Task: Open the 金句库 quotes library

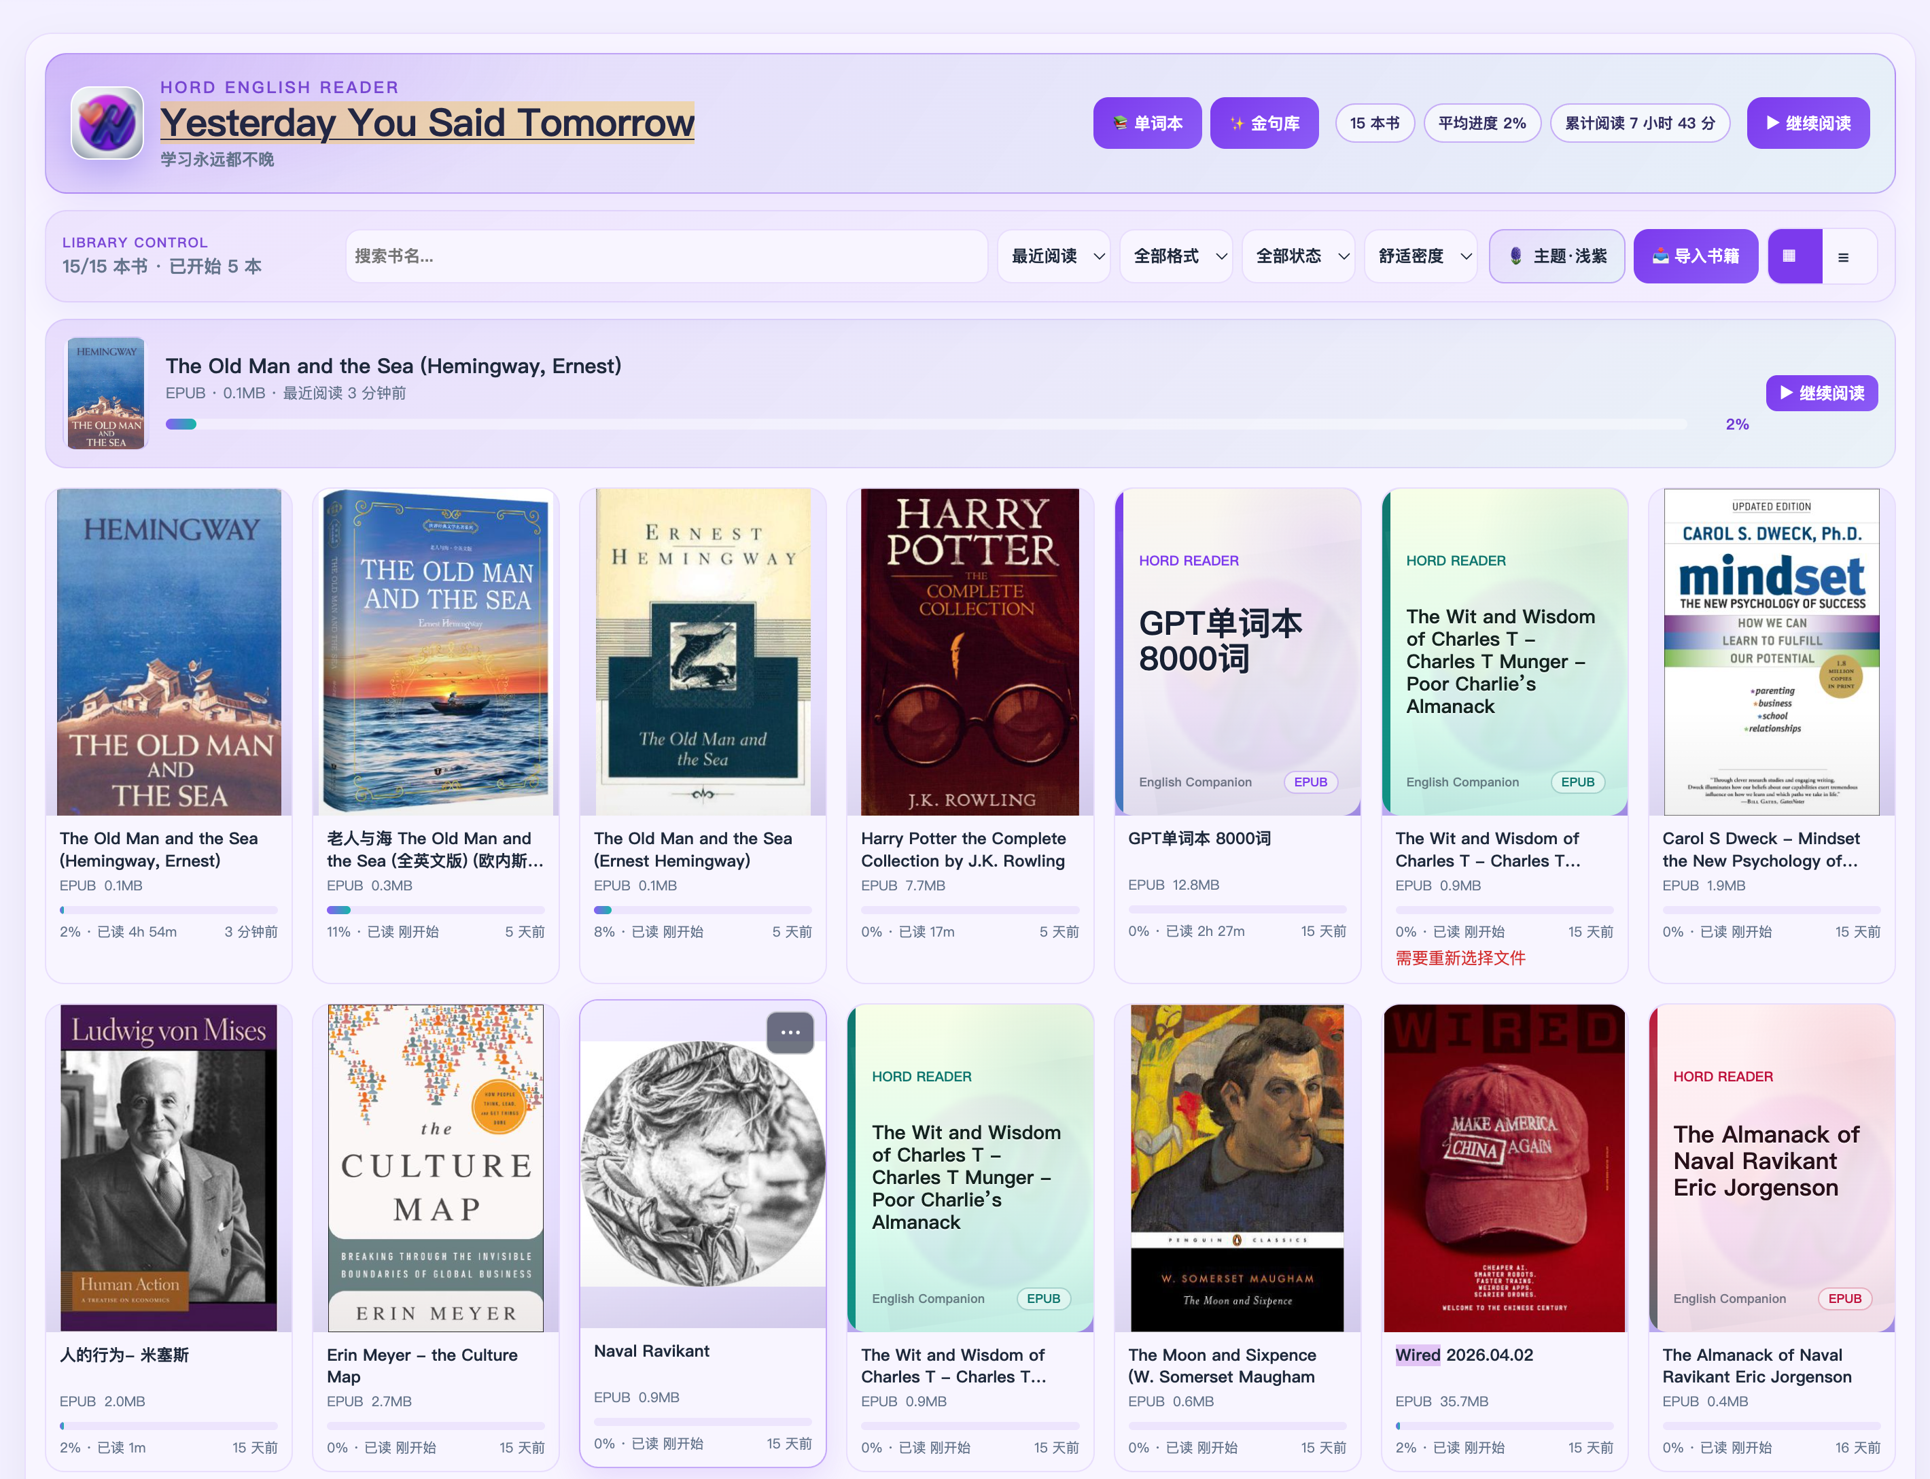Action: [x=1264, y=123]
